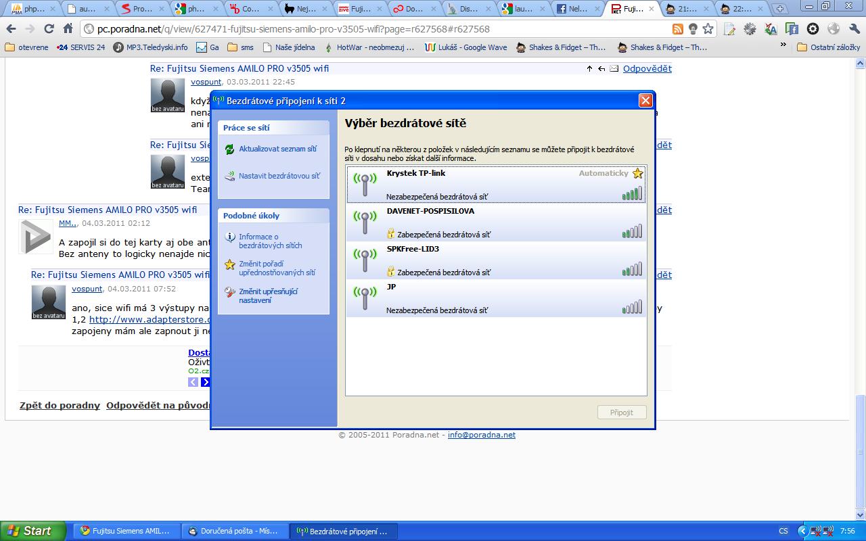Click the icon beside Změnit upřesňující nastavení
Screen dimensions: 866x541
(229, 293)
